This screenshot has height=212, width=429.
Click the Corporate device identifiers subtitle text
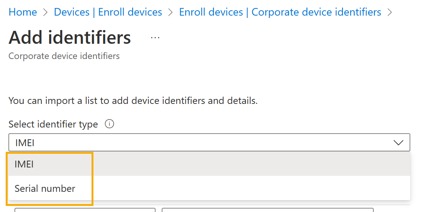[x=64, y=56]
